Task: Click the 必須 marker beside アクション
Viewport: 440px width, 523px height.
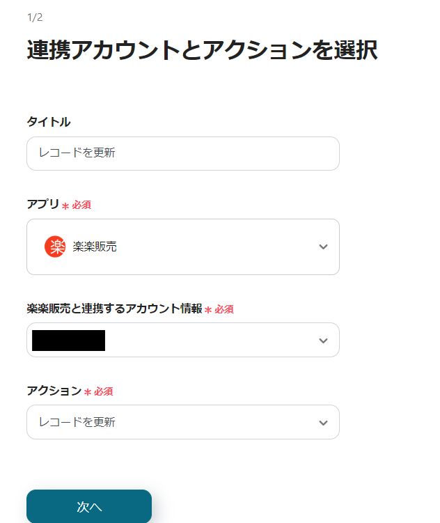Action: pyautogui.click(x=104, y=391)
